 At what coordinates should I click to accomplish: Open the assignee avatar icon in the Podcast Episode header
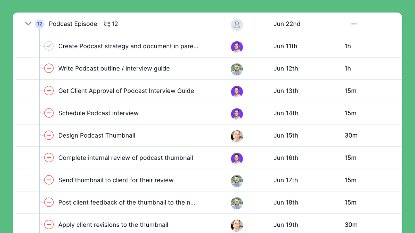click(x=237, y=24)
